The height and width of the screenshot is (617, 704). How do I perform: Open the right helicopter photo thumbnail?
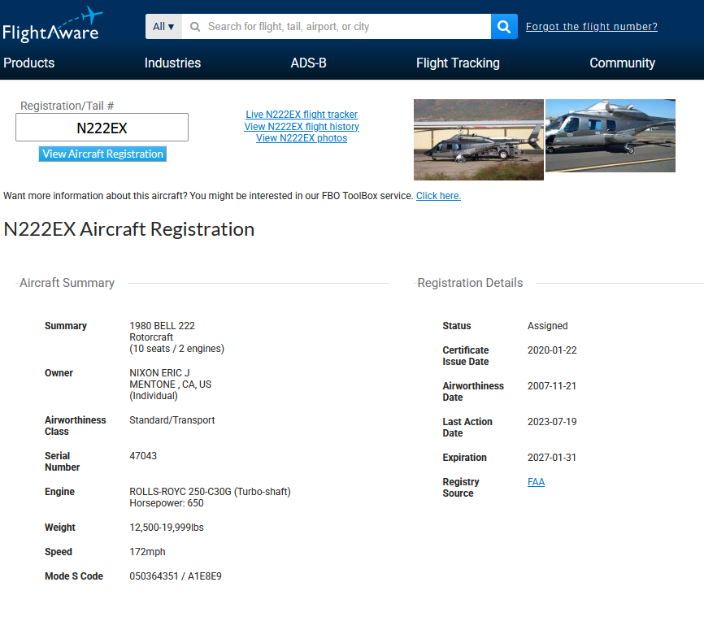click(x=610, y=136)
